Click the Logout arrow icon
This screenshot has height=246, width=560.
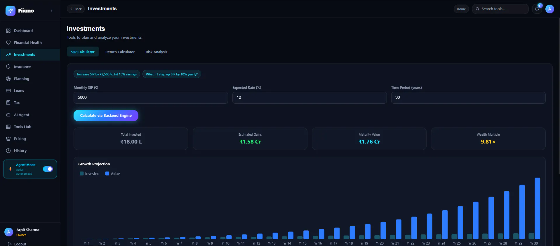click(x=10, y=244)
